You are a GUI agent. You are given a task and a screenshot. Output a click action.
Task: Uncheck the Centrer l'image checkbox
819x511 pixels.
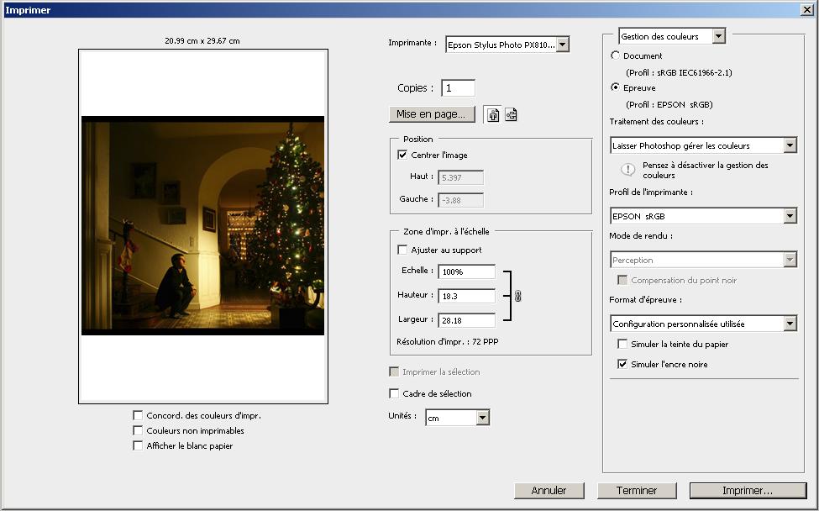coord(402,155)
